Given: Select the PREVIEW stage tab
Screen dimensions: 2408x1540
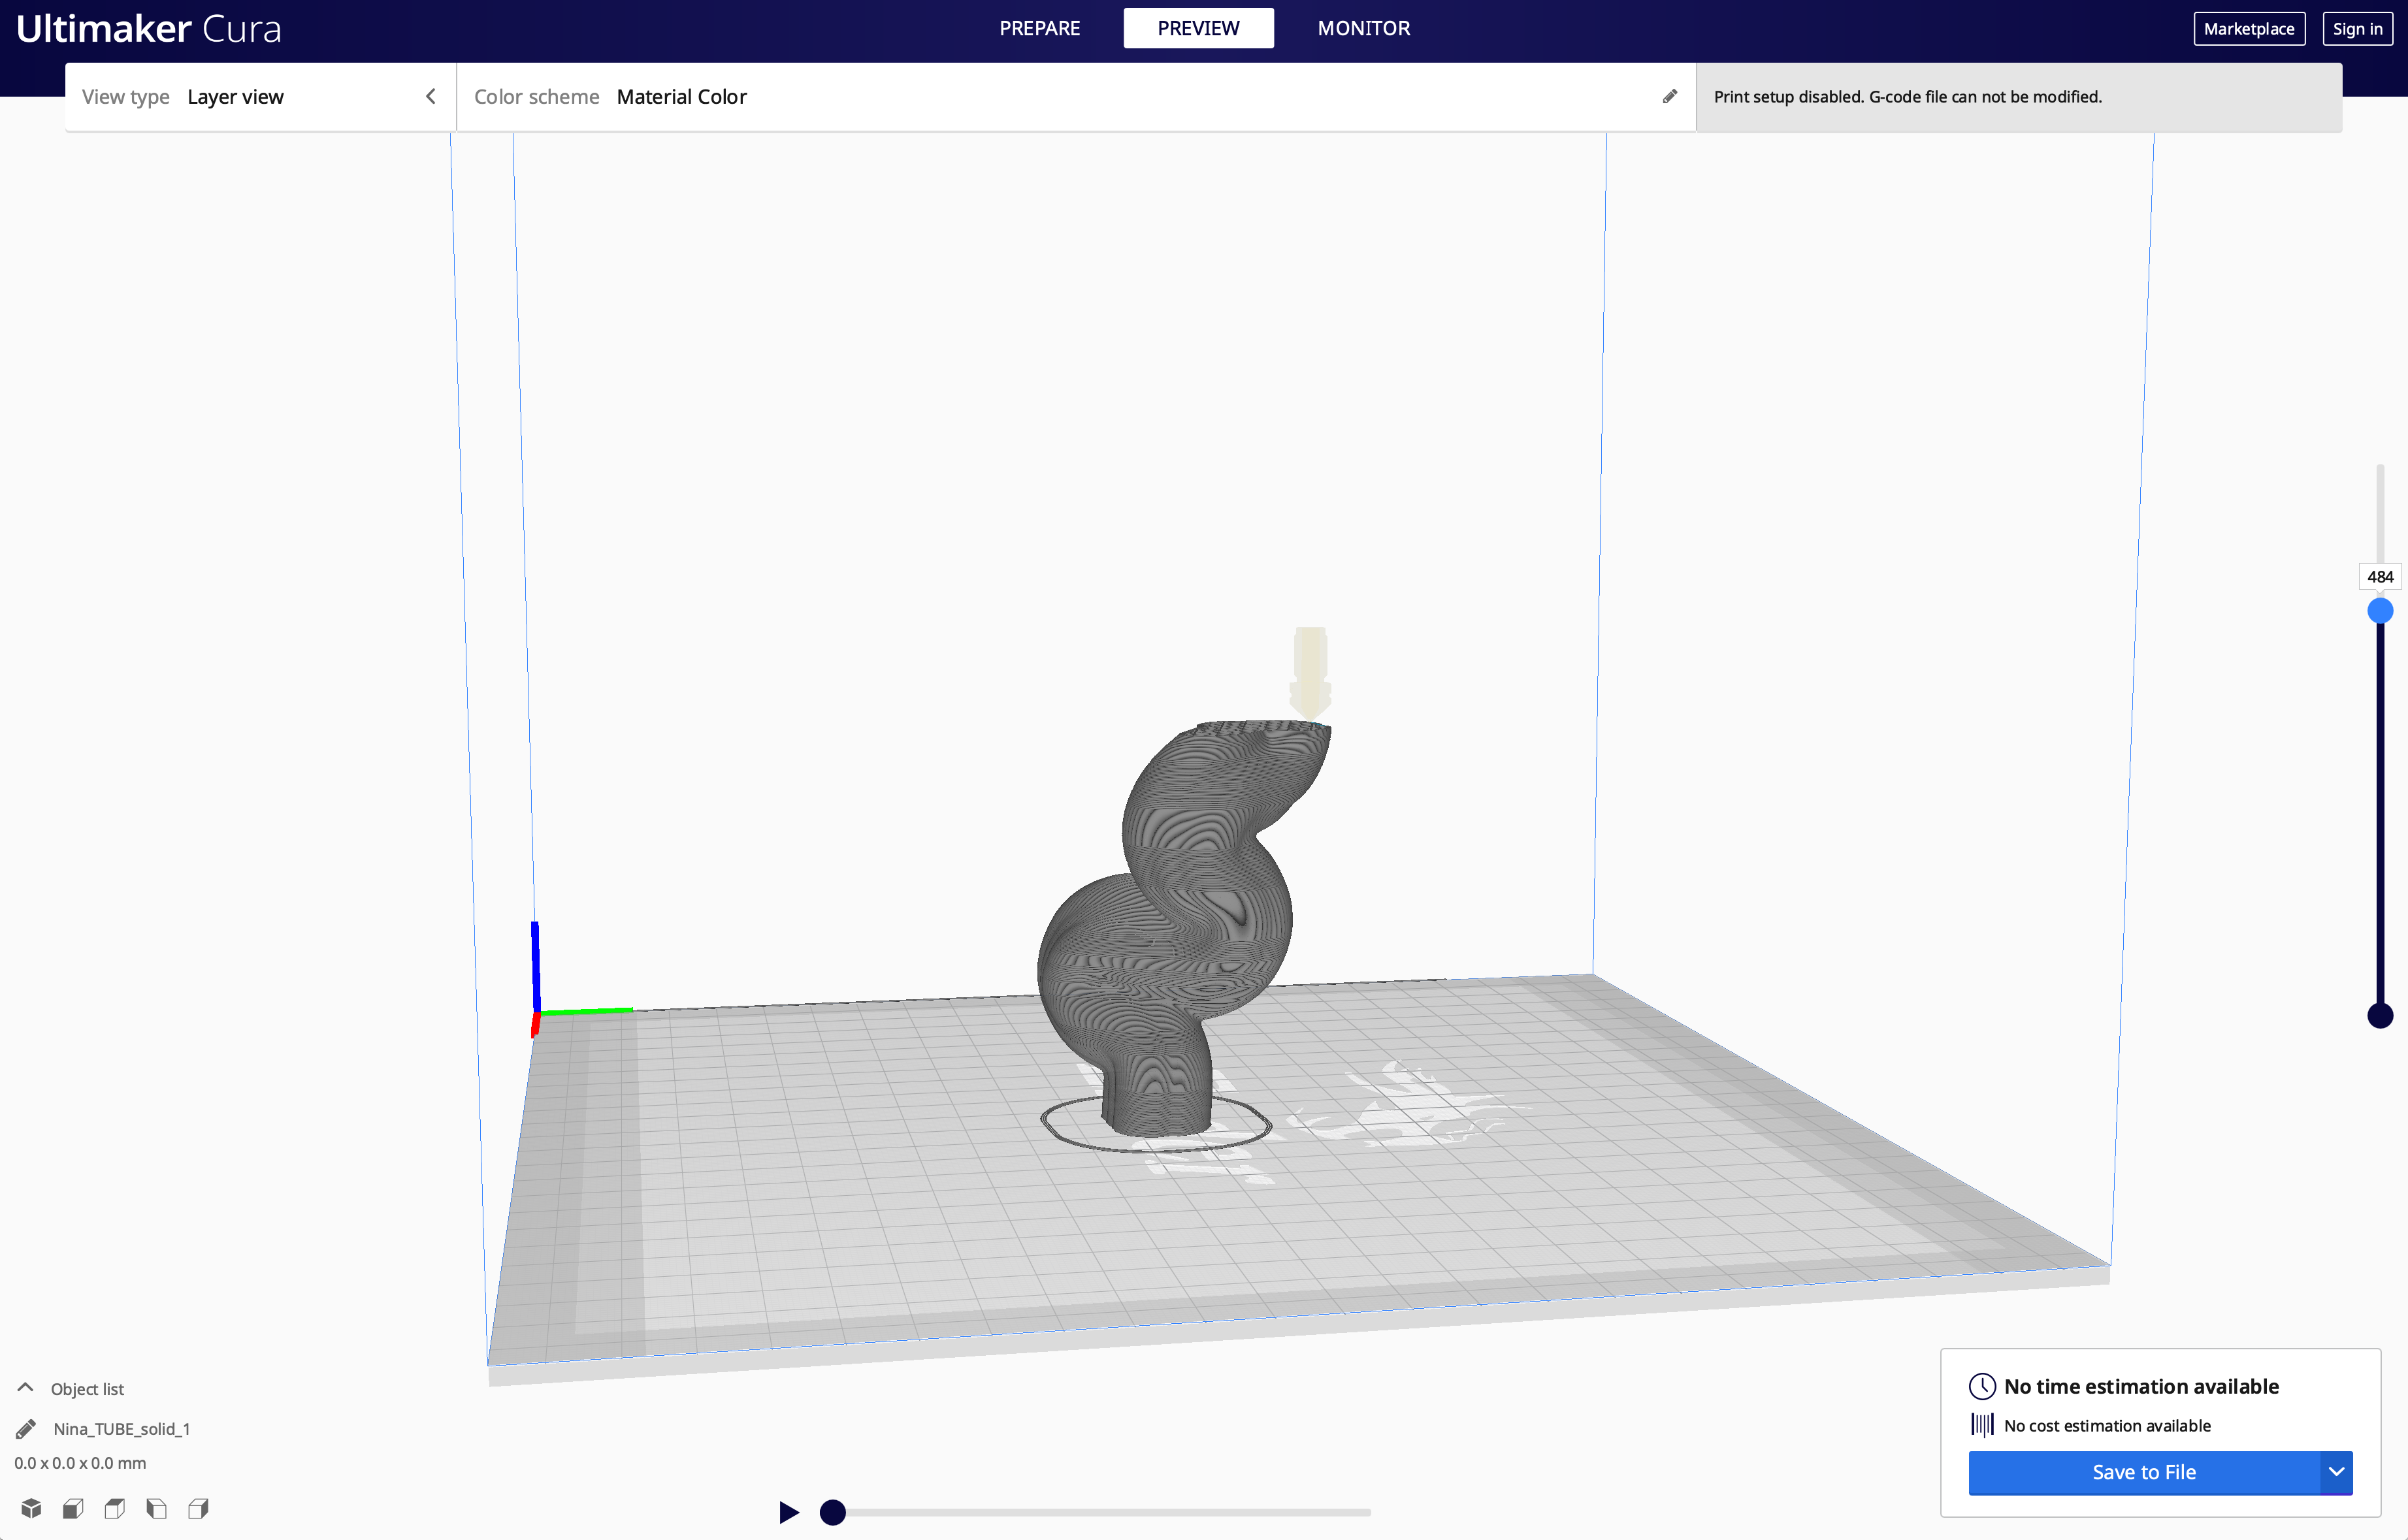Looking at the screenshot, I should [x=1198, y=28].
